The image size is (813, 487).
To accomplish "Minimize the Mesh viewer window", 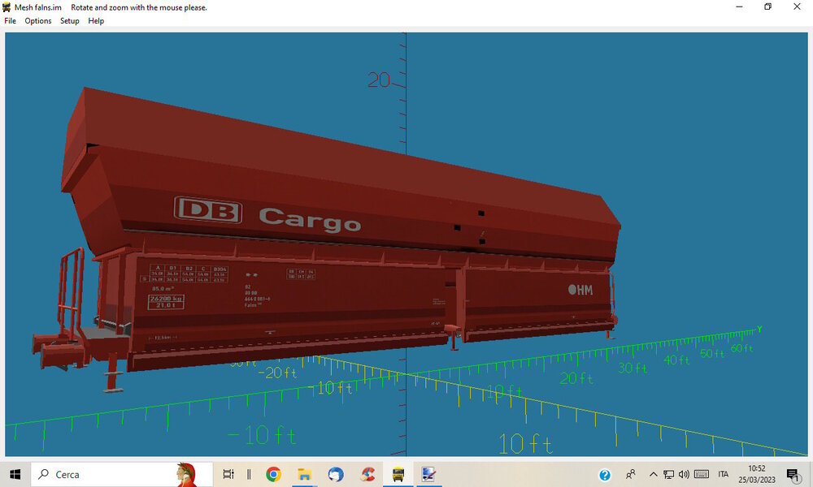I will pyautogui.click(x=739, y=6).
